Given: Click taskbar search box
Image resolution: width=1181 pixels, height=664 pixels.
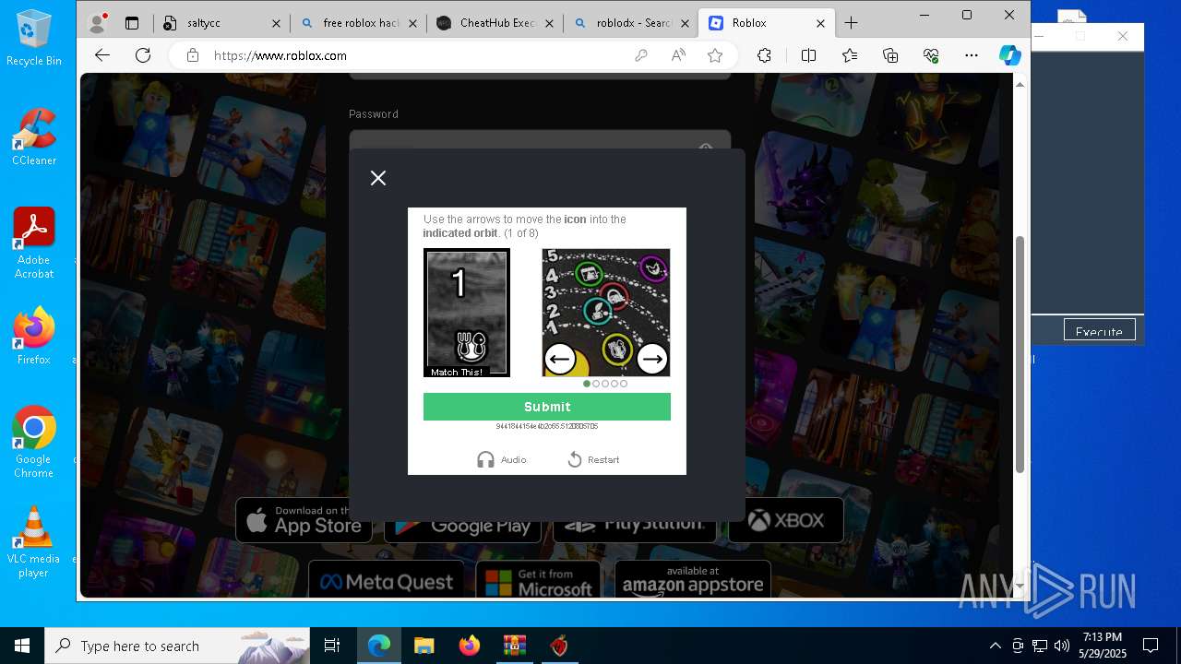Looking at the screenshot, I should click(177, 646).
